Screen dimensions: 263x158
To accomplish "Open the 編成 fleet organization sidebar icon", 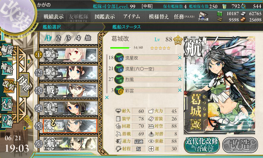I will tap(7, 50).
